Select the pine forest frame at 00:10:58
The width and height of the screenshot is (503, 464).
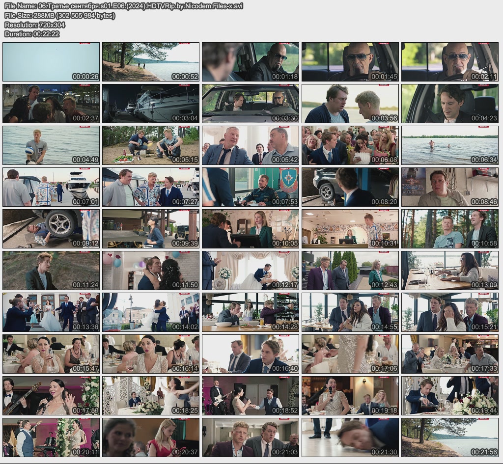click(x=450, y=229)
